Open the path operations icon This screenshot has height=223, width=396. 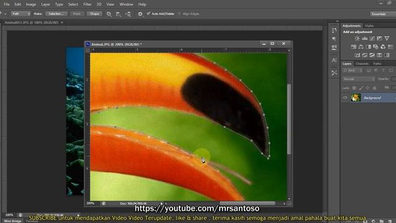(109, 14)
